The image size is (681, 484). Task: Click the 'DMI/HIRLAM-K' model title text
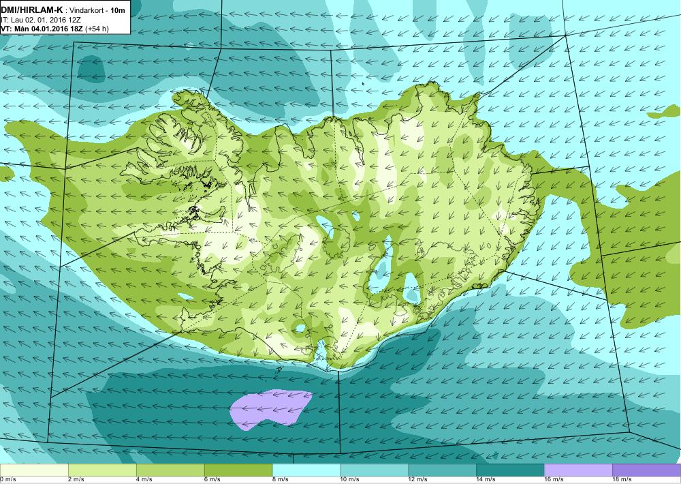coord(32,10)
